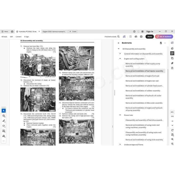Image resolution: width=175 pixels, height=175 pixels.
Task: Go to previous page with up arrow
Action: point(172,121)
